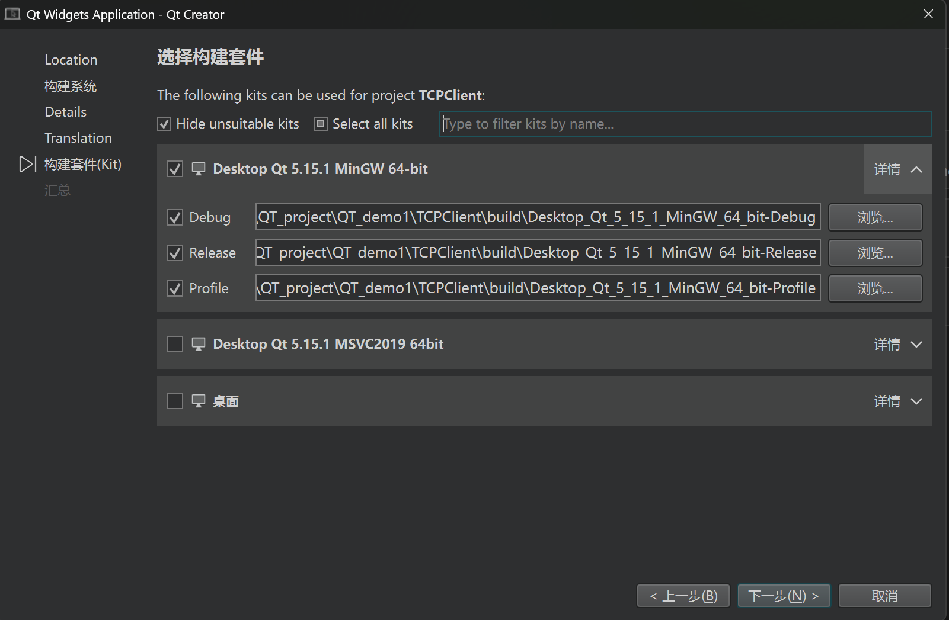Uncheck the Profile build configuration

click(175, 288)
